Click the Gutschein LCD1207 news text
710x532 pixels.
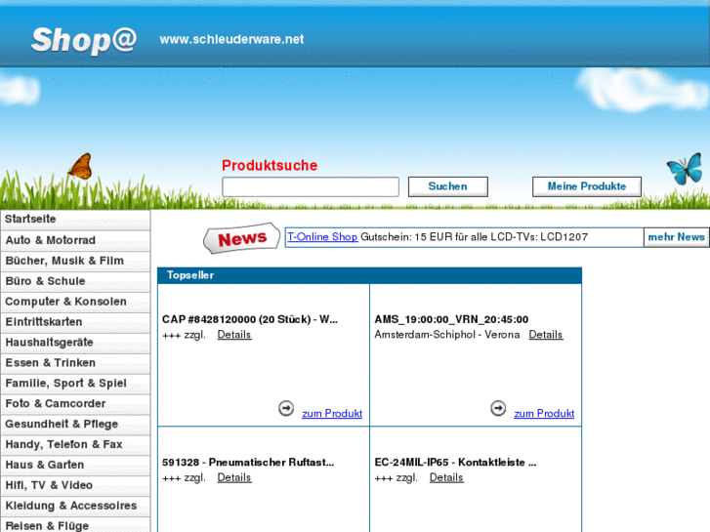474,237
